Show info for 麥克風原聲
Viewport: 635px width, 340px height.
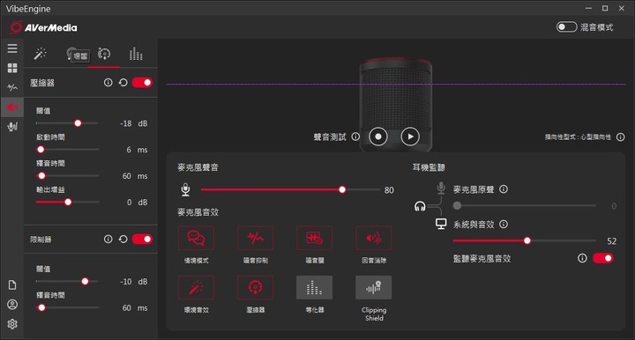click(504, 189)
